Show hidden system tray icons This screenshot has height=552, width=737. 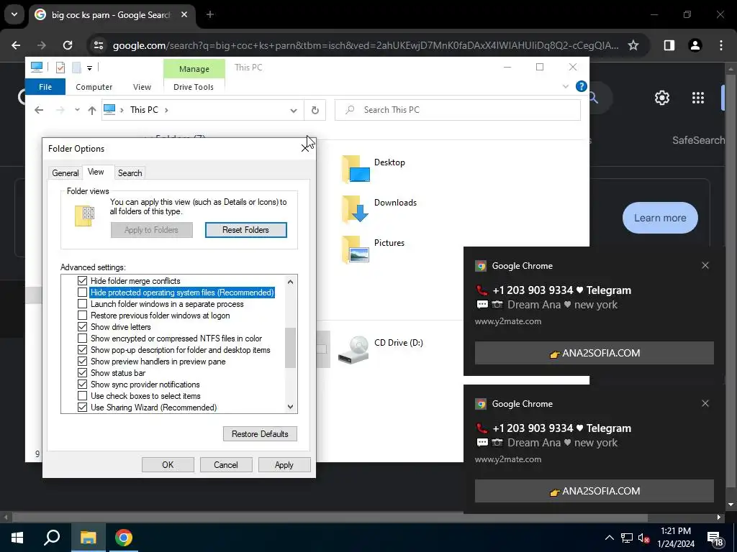pyautogui.click(x=609, y=538)
